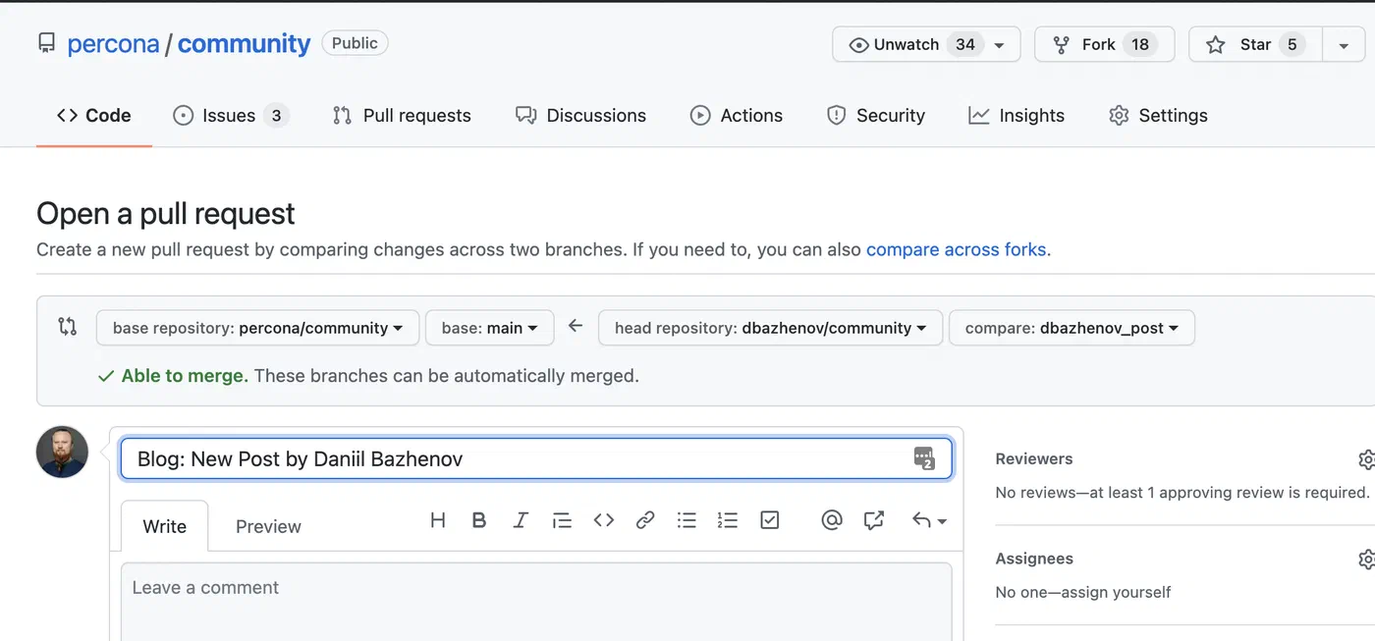Image resolution: width=1375 pixels, height=641 pixels.
Task: Open the Code tab
Action: click(x=94, y=116)
